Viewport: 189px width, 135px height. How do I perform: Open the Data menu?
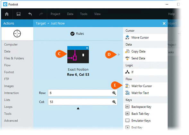click(70, 14)
